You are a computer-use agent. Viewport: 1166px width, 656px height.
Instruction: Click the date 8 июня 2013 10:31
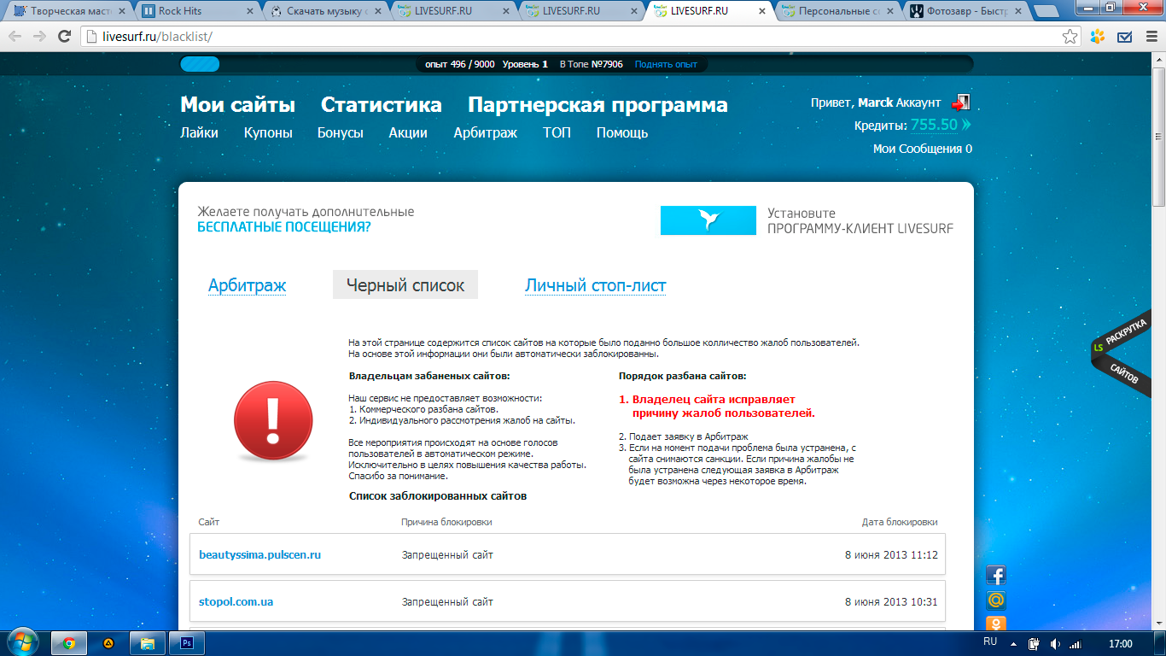pos(891,602)
